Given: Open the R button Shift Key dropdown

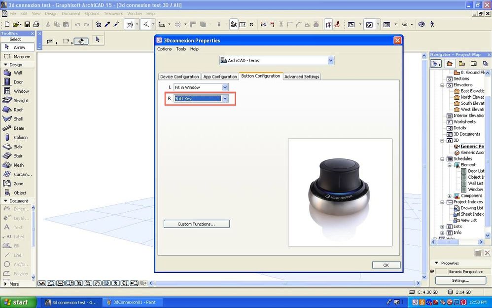Looking at the screenshot, I should click(x=225, y=99).
